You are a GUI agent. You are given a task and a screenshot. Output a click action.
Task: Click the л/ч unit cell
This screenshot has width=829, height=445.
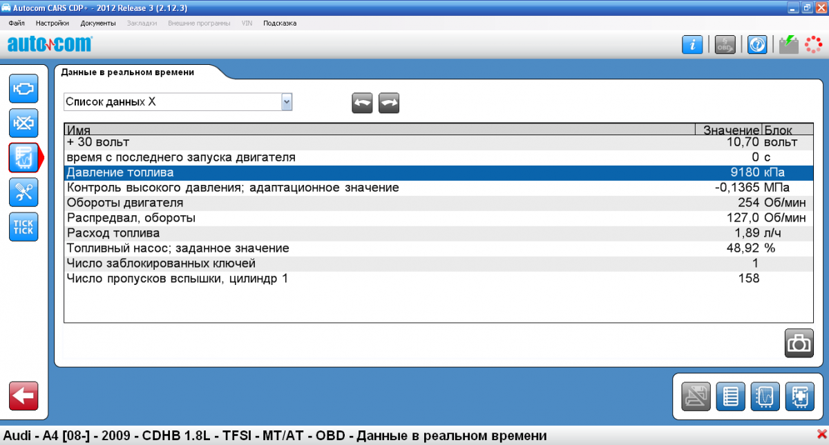point(773,233)
